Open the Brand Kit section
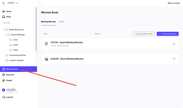The height and width of the screenshot is (108, 183). [10, 75]
